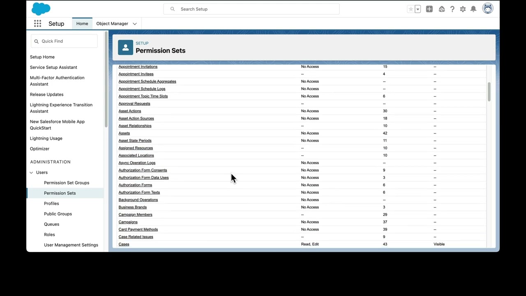Screen dimensions: 526x296
Task: Open the user profile avatar
Action: (488, 9)
